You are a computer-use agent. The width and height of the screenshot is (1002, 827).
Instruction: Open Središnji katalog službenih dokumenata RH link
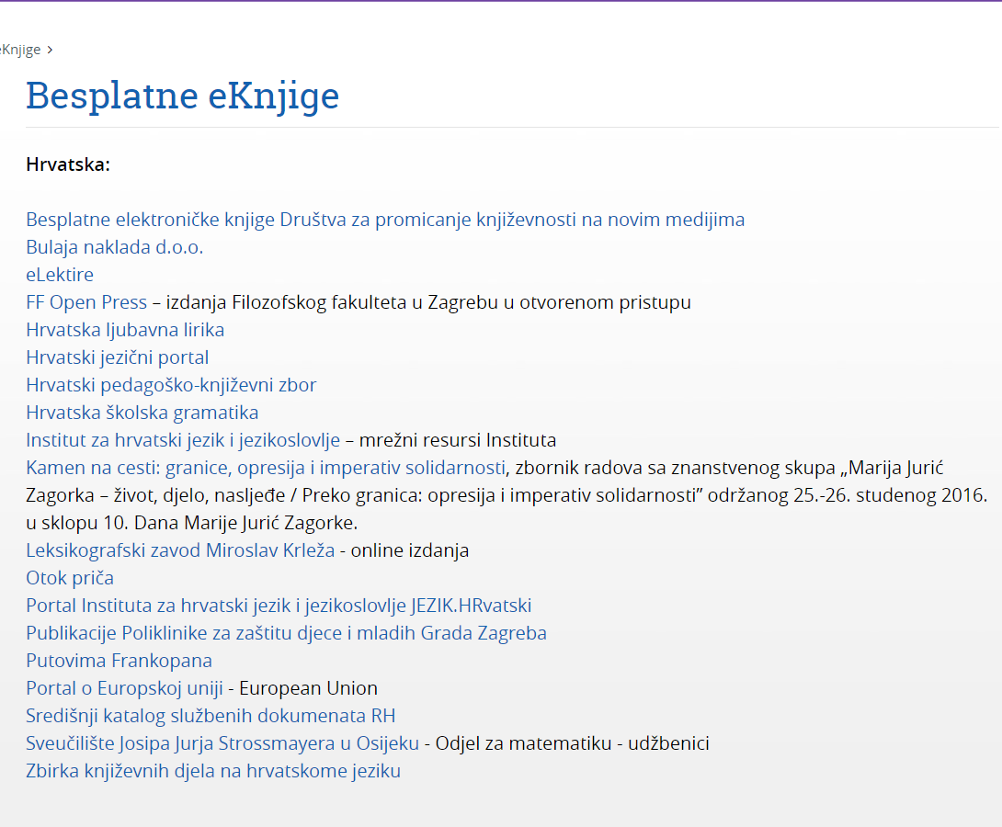[x=211, y=716]
